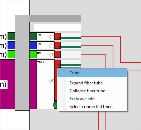
Task: Click the bright green tube swatch
Action: (x=33, y=54)
